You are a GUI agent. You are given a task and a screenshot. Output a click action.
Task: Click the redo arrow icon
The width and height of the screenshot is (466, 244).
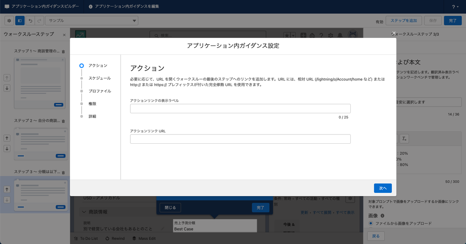pyautogui.click(x=39, y=21)
